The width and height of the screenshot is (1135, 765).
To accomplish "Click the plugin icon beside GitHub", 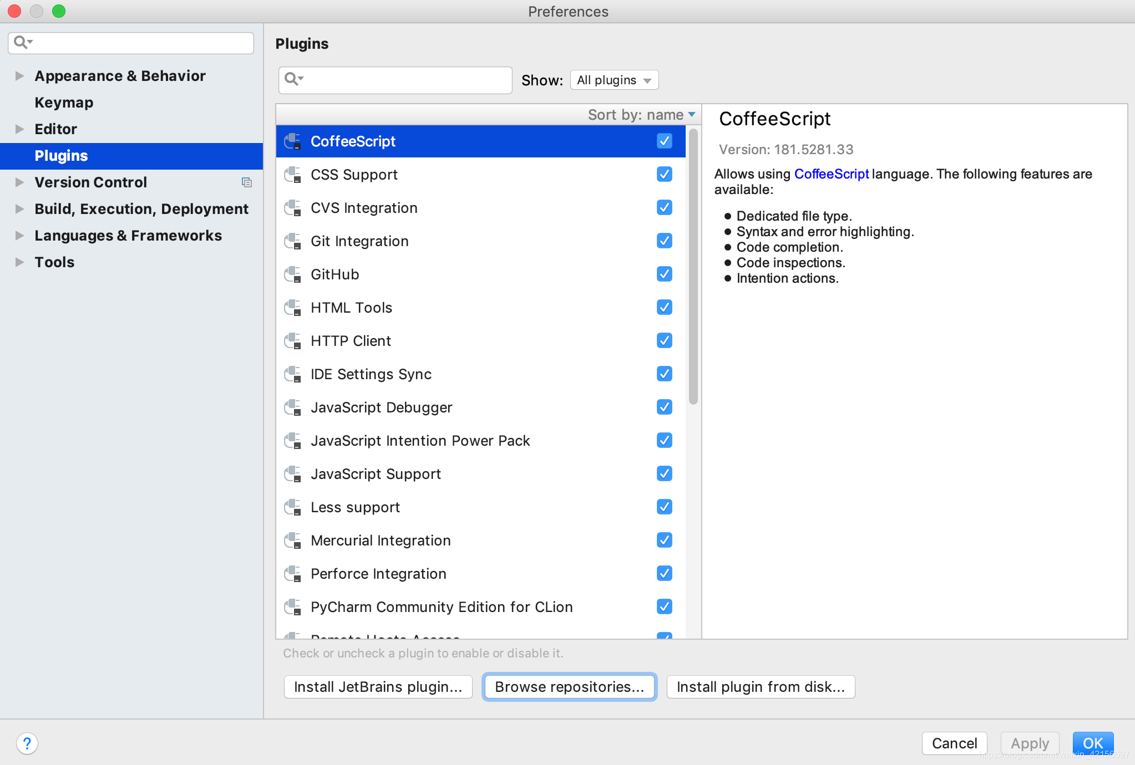I will click(x=292, y=274).
